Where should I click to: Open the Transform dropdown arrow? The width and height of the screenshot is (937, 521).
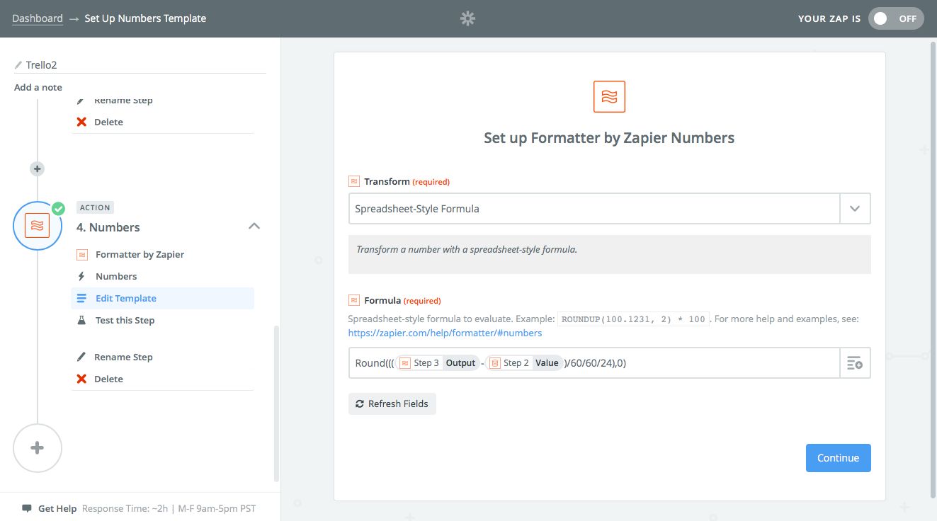pos(855,209)
